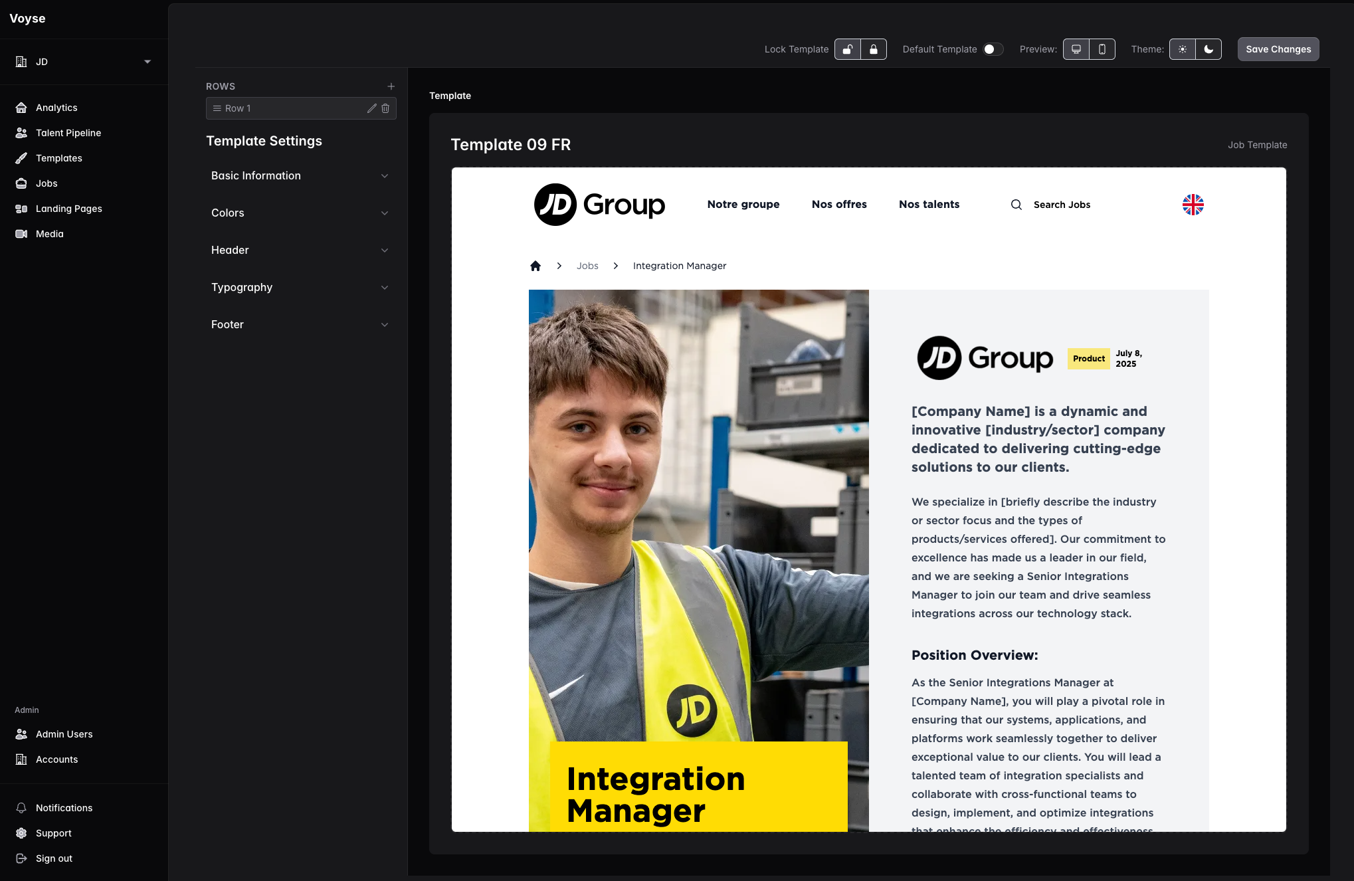Click the Search Jobs field
This screenshot has width=1354, height=881.
coord(1062,205)
